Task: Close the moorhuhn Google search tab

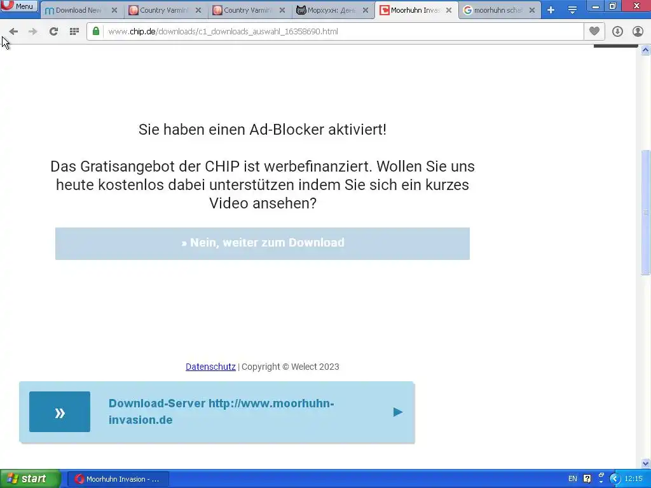Action: point(532,10)
